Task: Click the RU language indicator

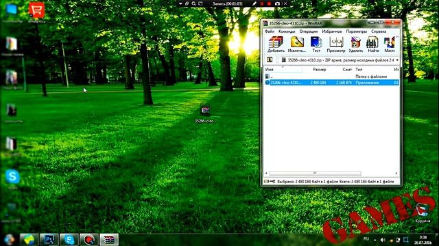Action: point(366,239)
